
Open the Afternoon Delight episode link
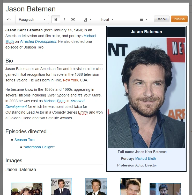point(39,147)
